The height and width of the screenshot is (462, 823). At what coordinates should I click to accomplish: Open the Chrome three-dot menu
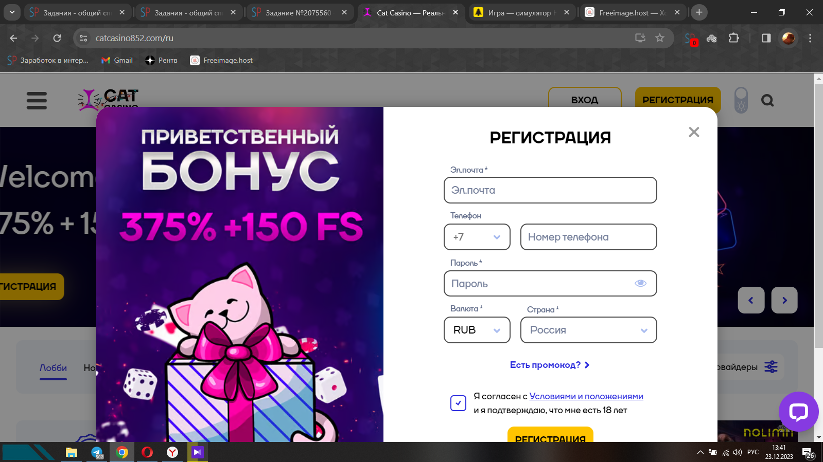point(810,38)
